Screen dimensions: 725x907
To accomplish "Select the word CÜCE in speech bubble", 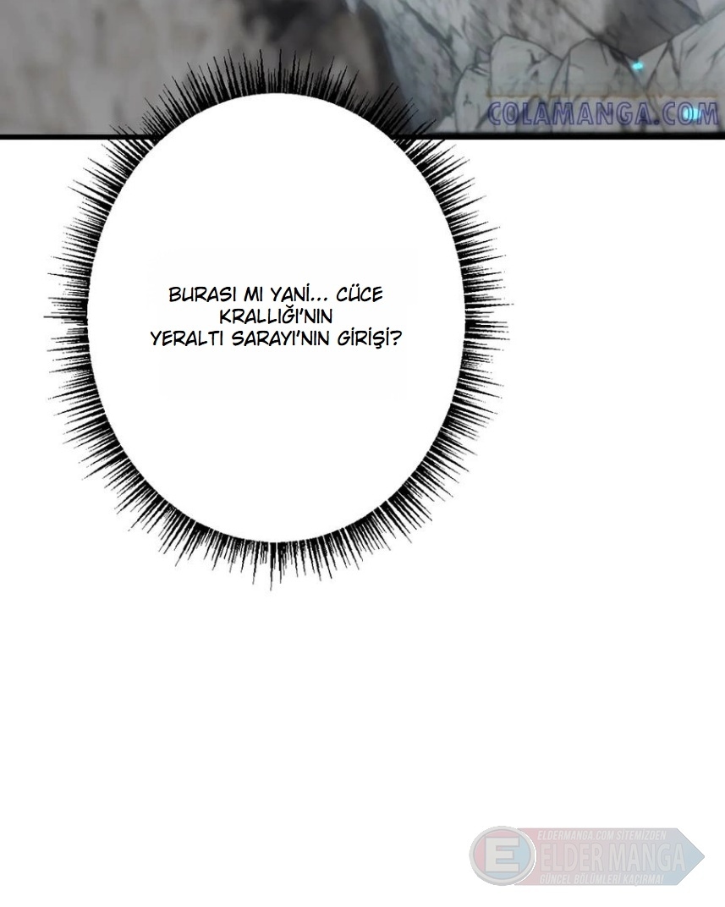I will pyautogui.click(x=360, y=294).
